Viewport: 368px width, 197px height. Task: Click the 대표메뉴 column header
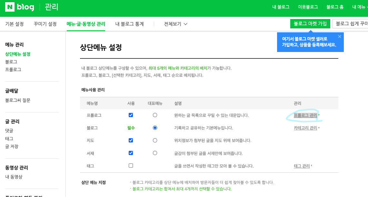coord(155,103)
